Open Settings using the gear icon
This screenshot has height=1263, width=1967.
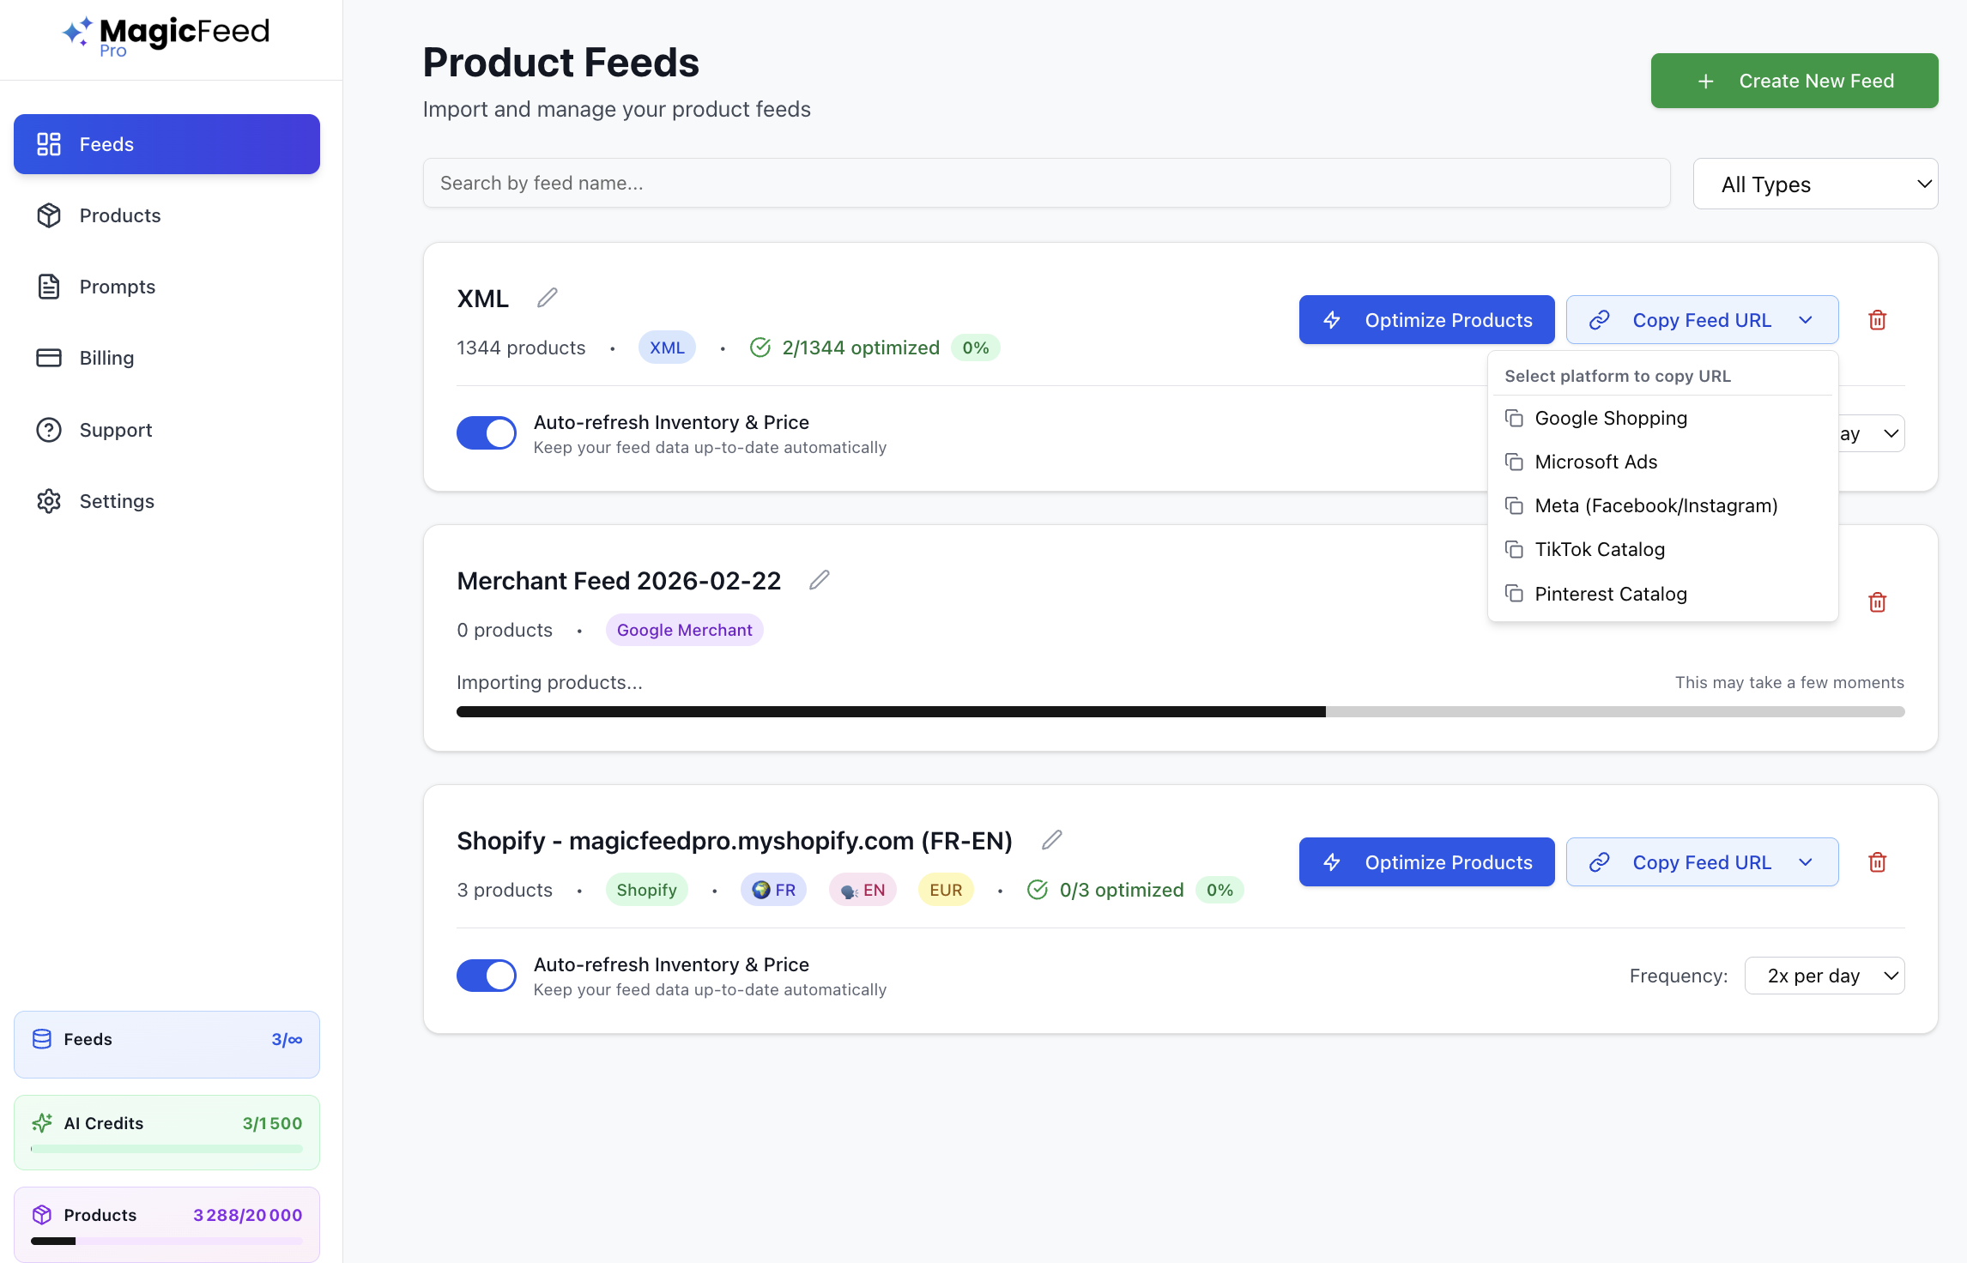49,501
